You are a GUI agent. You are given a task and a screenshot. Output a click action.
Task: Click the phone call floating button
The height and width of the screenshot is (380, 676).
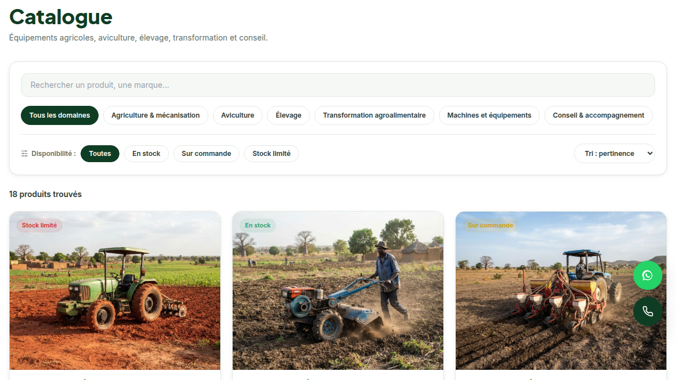click(648, 311)
